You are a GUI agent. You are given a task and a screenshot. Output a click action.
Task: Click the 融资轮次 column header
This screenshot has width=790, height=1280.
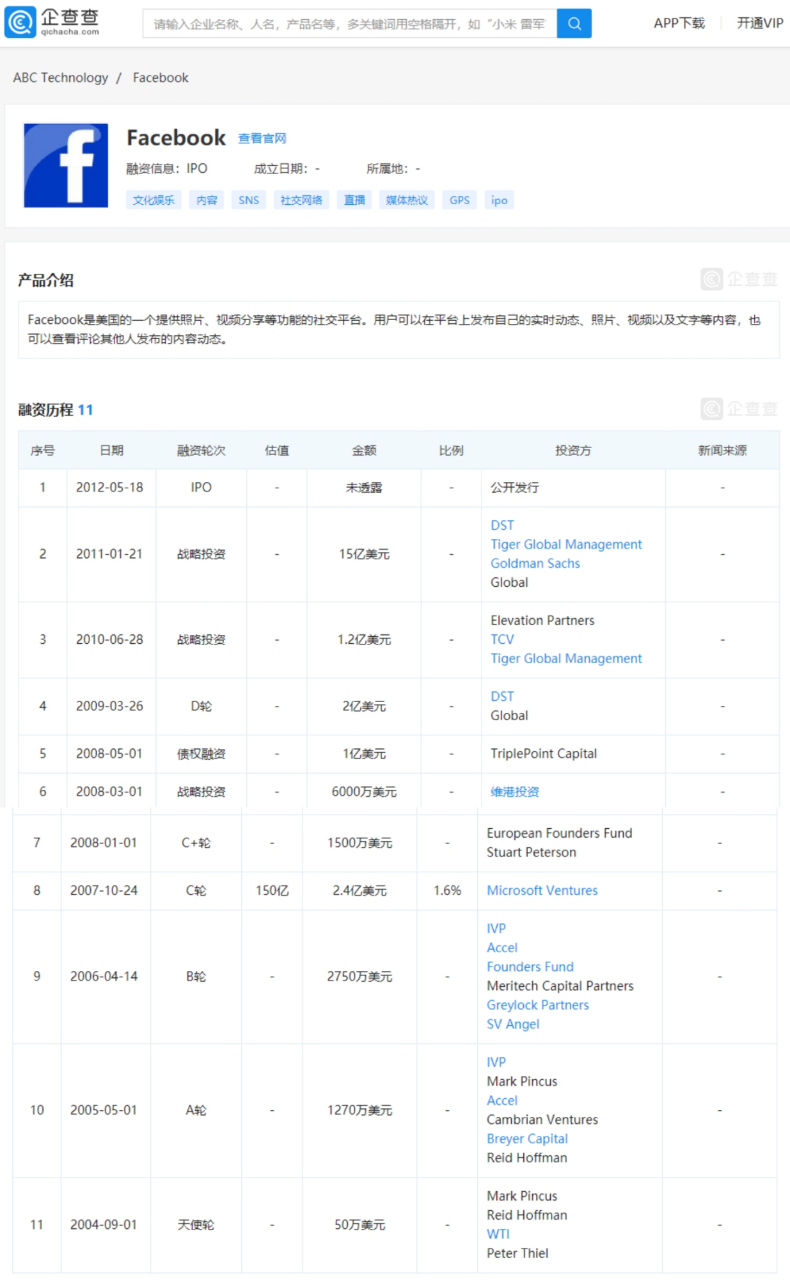pyautogui.click(x=201, y=451)
